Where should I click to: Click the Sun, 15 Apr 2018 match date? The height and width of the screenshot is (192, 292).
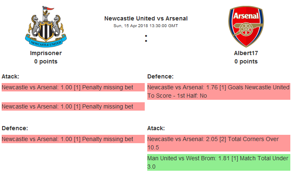146,25
